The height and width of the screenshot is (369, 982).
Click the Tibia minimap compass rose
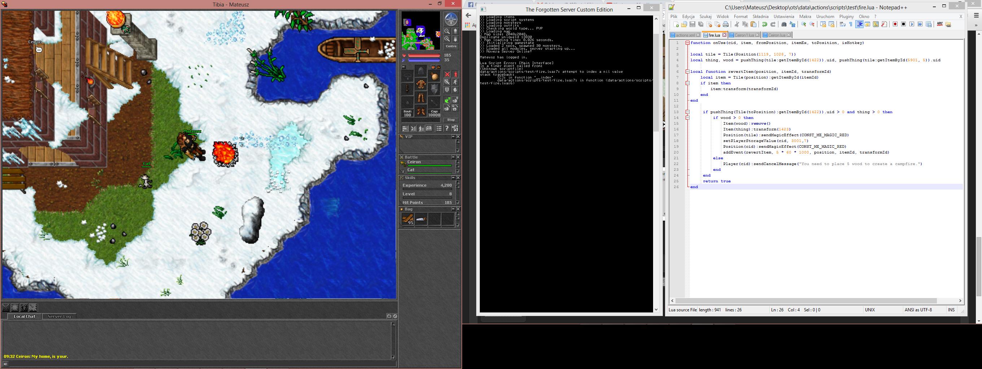click(451, 19)
